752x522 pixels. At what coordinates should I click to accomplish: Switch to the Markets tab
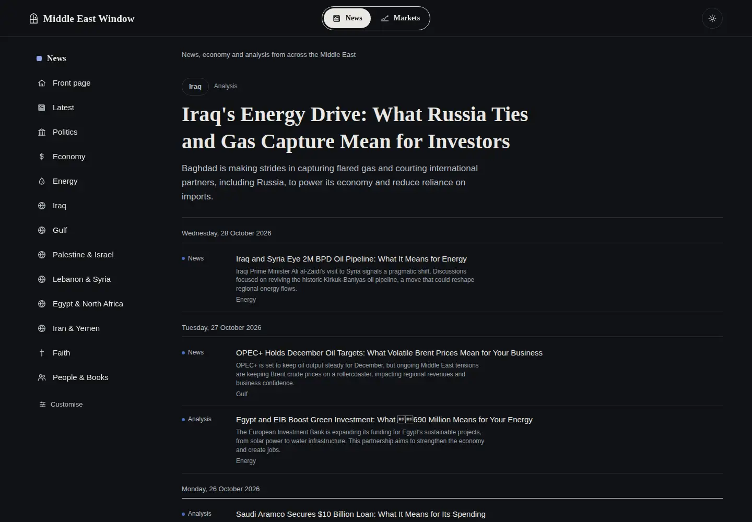pyautogui.click(x=400, y=18)
